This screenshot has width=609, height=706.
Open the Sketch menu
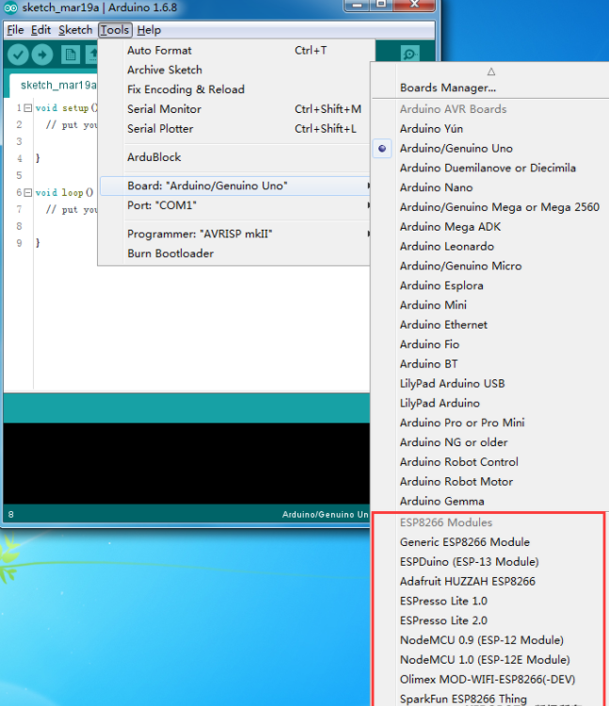tap(75, 30)
